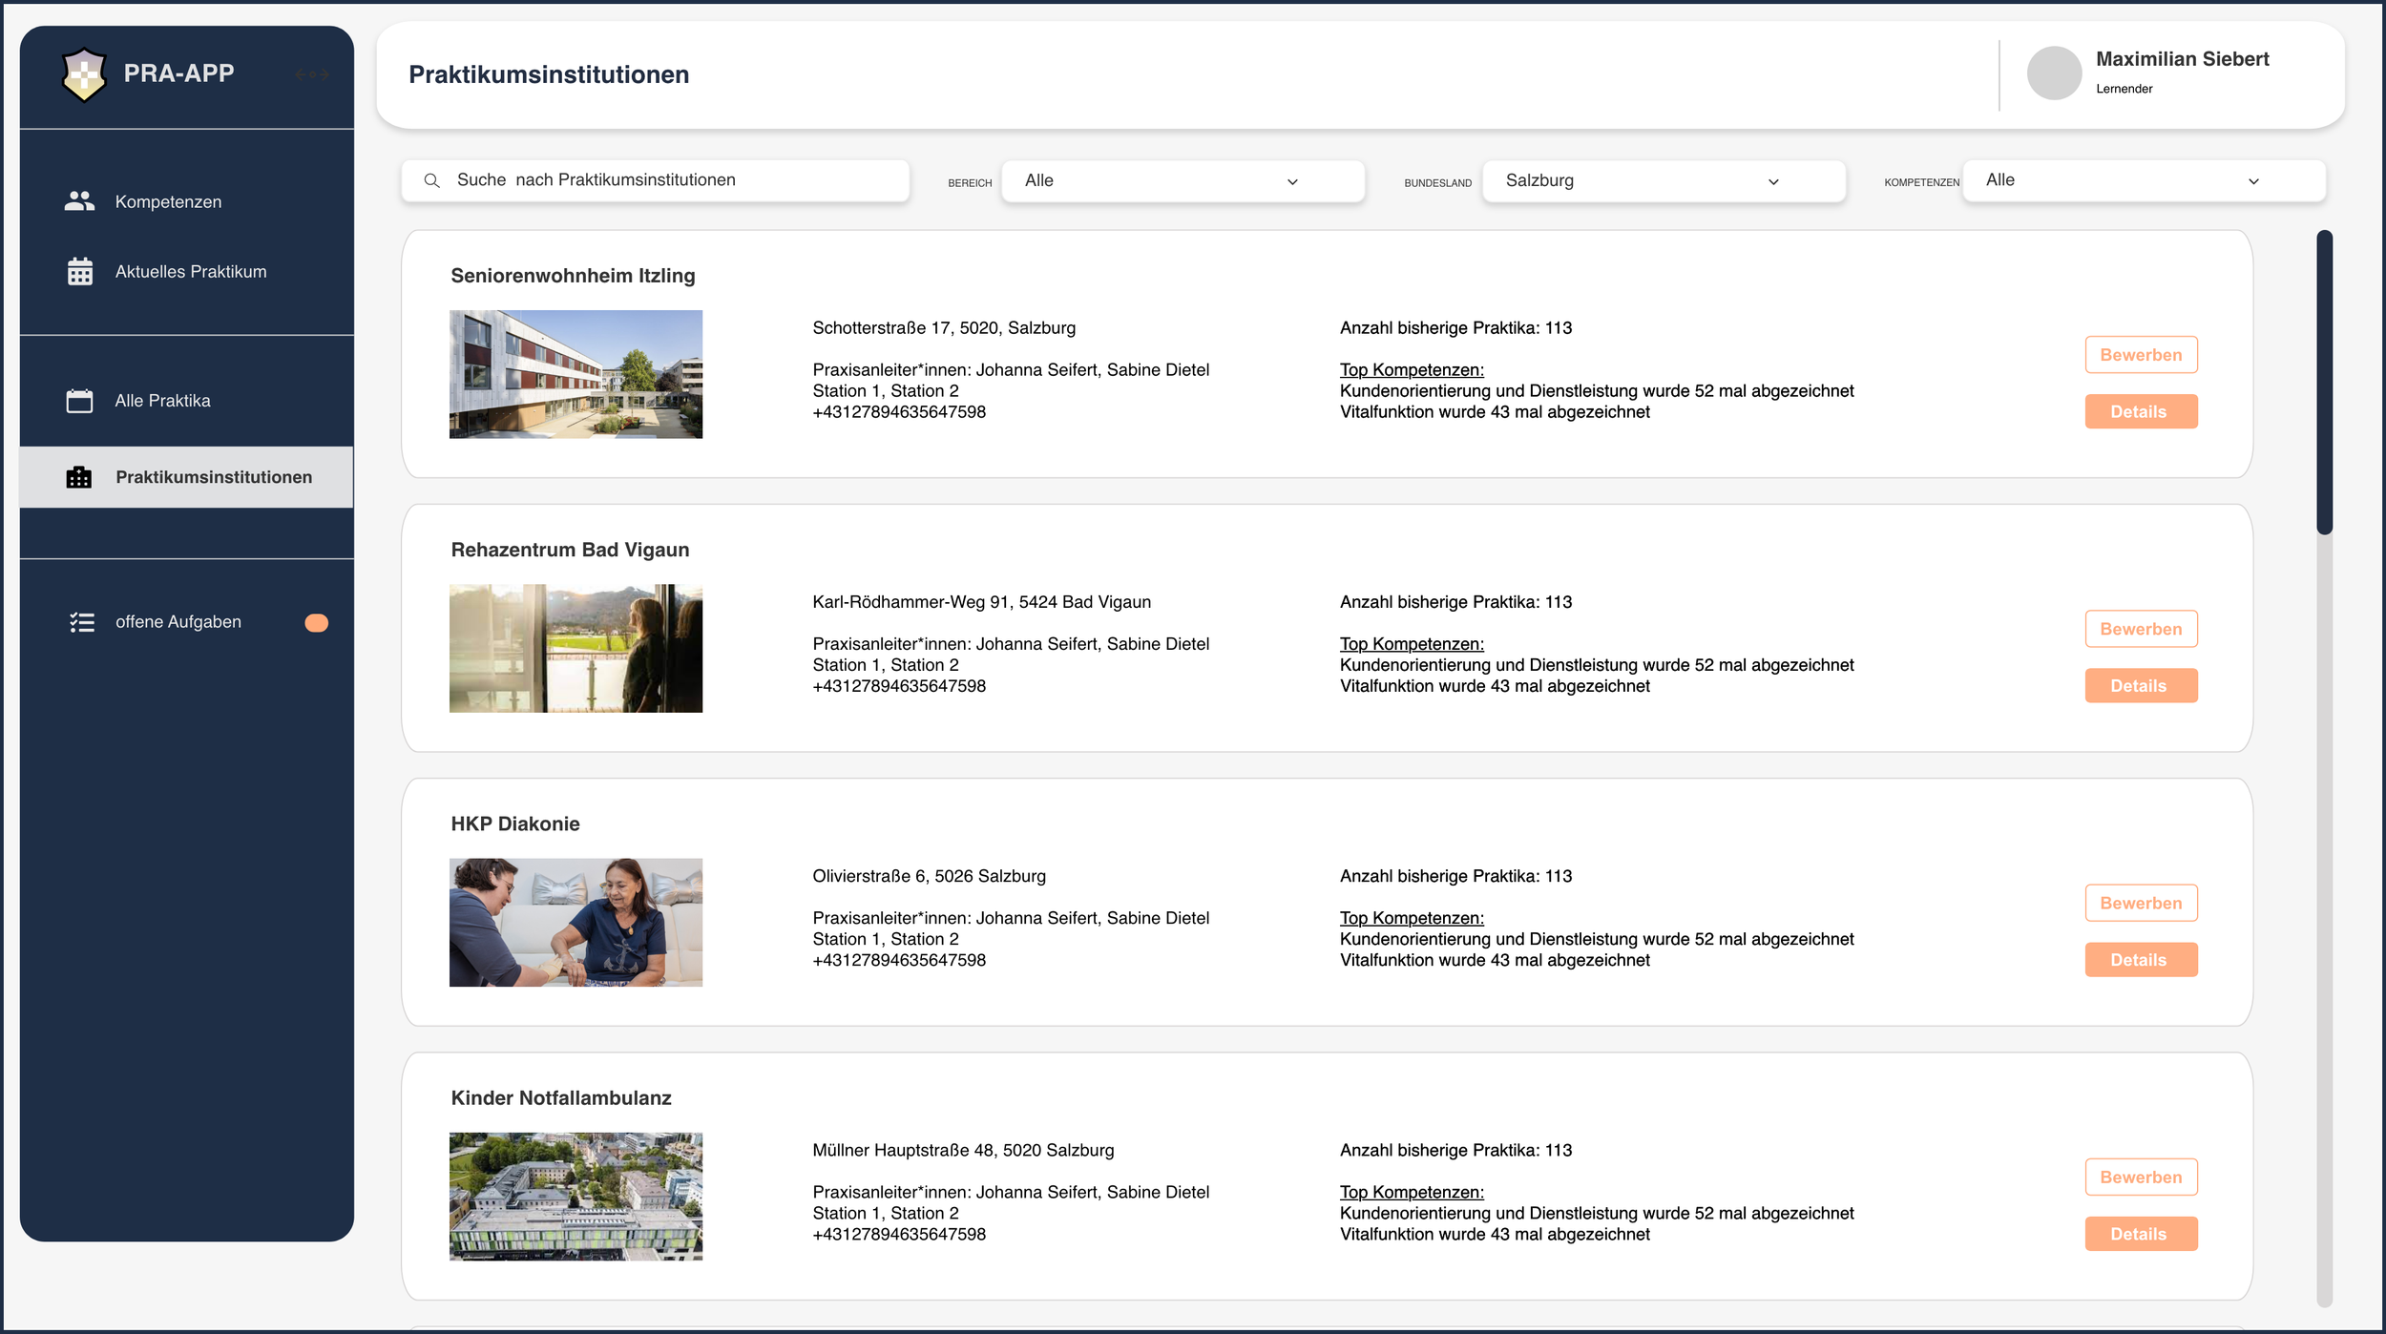Open the Bundesland dropdown showing Salzburg
Image resolution: width=2386 pixels, height=1334 pixels.
1664,181
